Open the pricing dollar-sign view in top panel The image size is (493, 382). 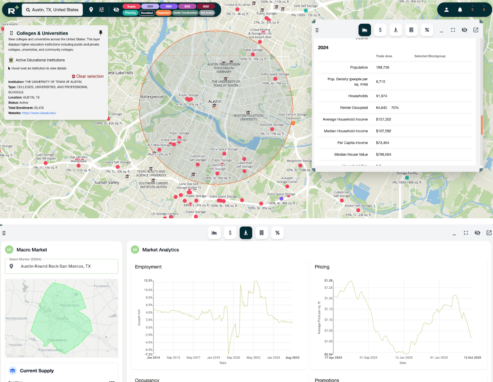(380, 30)
